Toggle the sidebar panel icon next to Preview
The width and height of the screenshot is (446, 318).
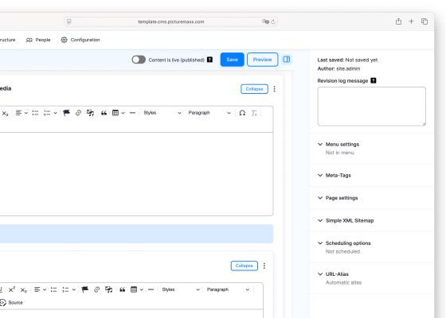pyautogui.click(x=287, y=60)
